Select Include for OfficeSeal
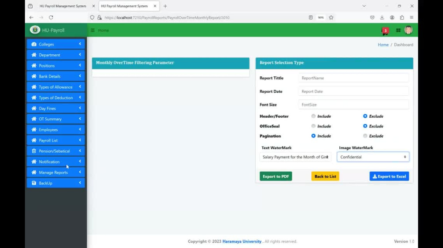This screenshot has height=248, width=443. [313, 126]
